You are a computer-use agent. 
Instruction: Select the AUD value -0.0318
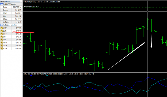coord(18,43)
